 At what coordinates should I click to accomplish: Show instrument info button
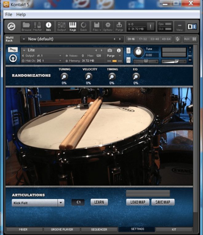coord(119,51)
